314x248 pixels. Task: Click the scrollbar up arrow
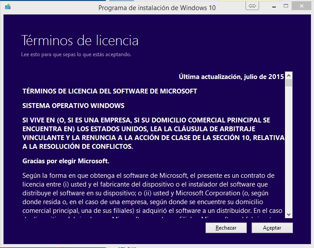click(x=289, y=75)
